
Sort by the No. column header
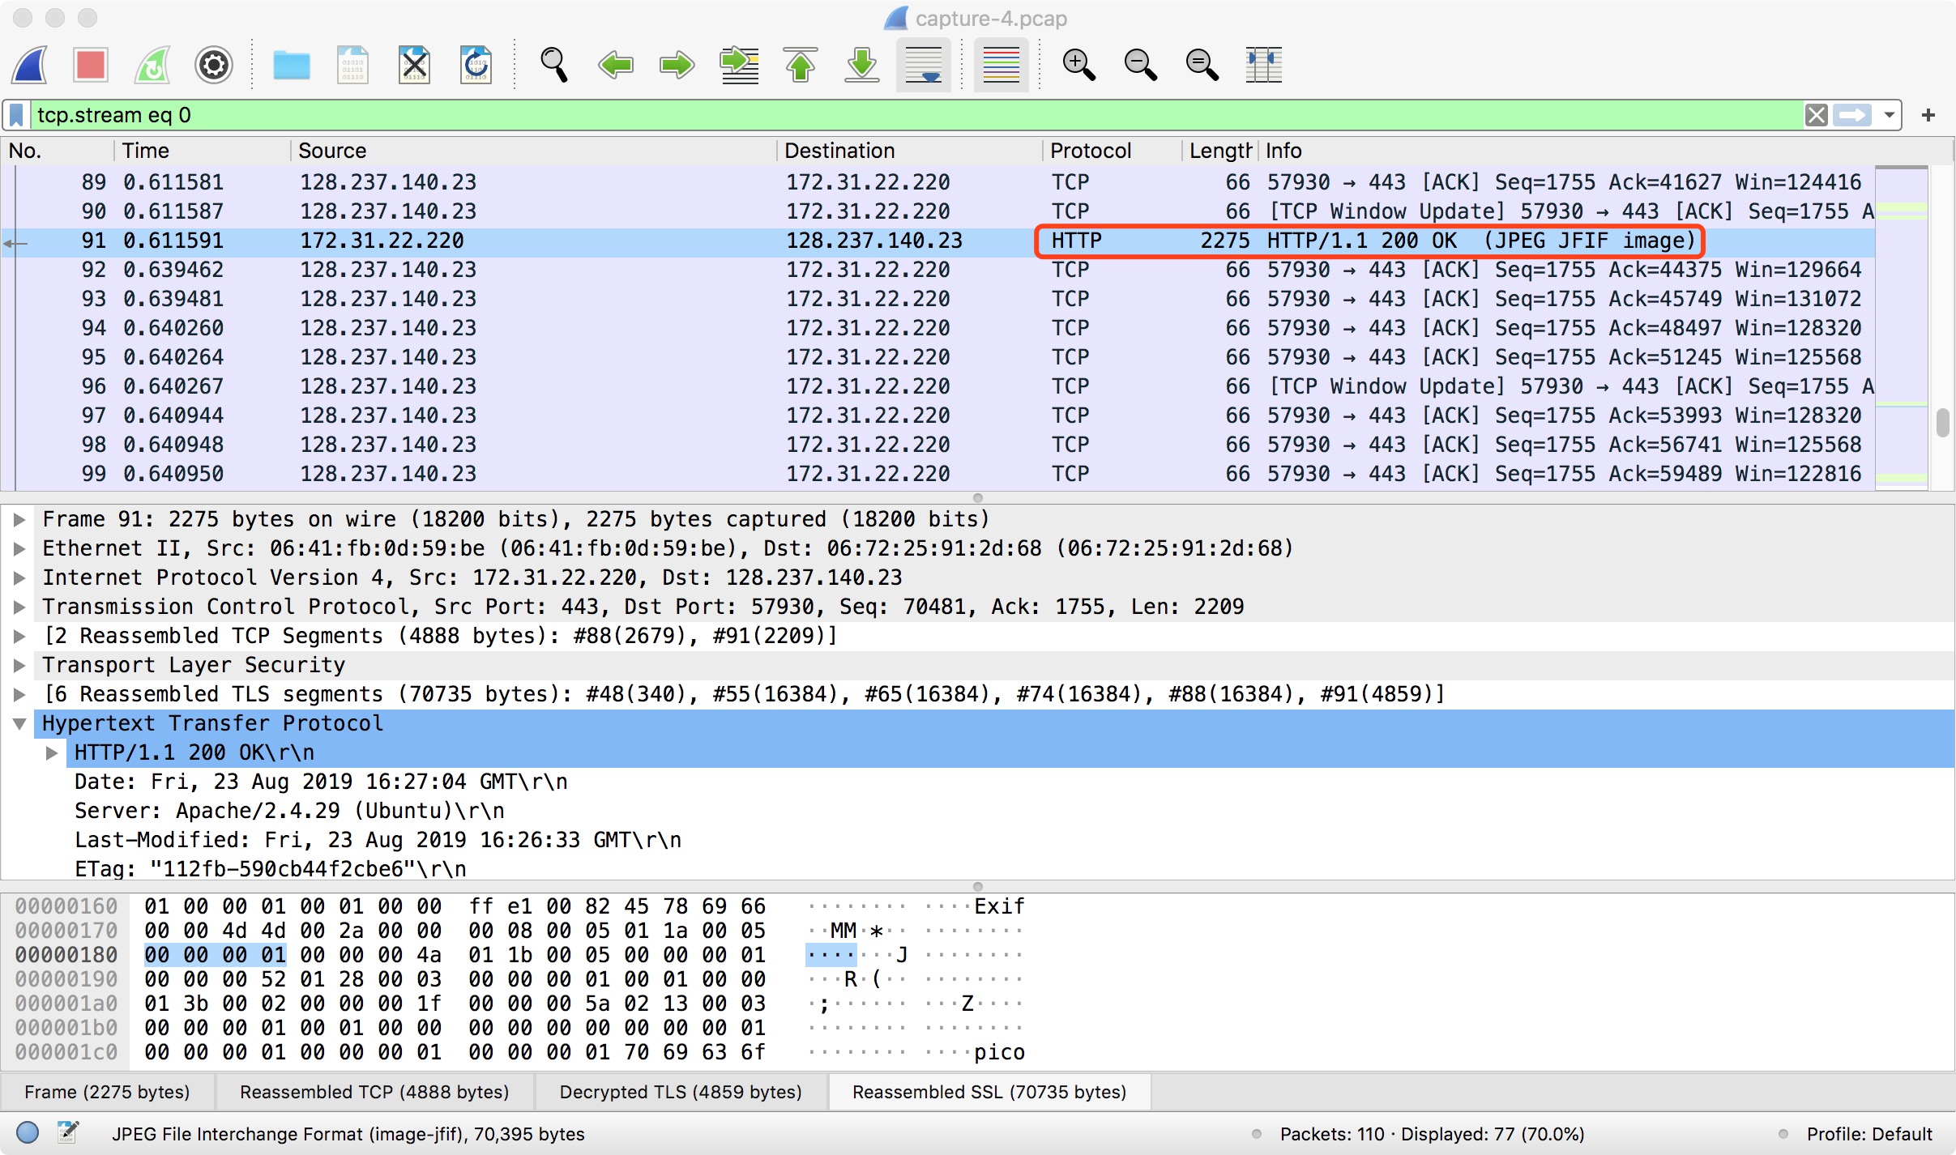pos(57,151)
